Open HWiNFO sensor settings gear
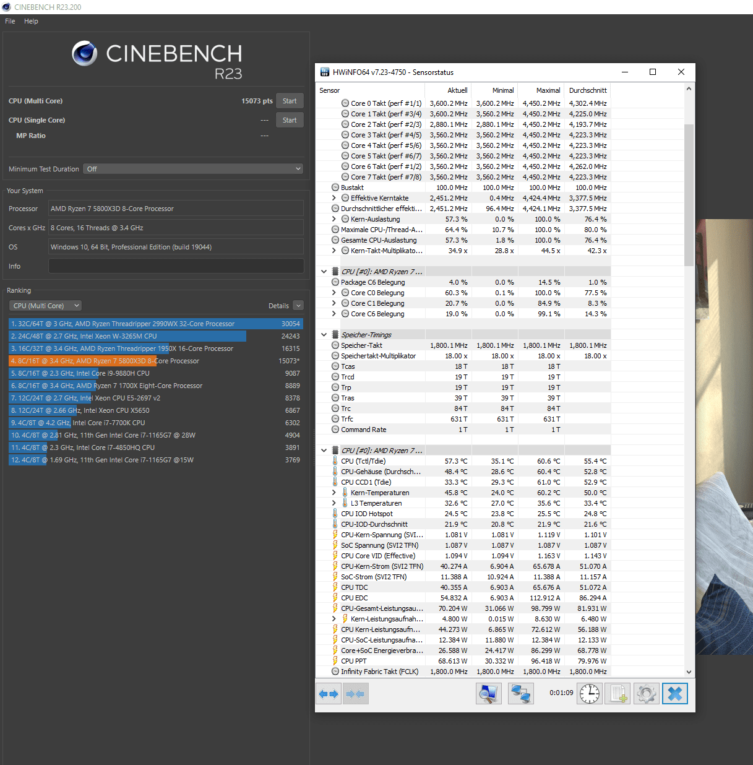The image size is (753, 765). pos(647,694)
